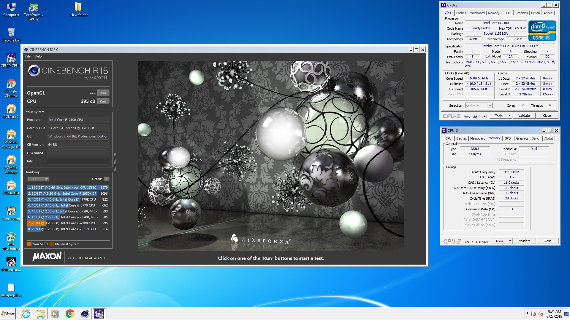
Task: Switch to Cinebench in the taskbar
Action: point(85,313)
